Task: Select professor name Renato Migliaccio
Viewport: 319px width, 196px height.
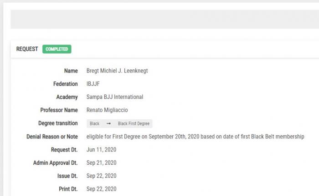Action: pyautogui.click(x=107, y=110)
